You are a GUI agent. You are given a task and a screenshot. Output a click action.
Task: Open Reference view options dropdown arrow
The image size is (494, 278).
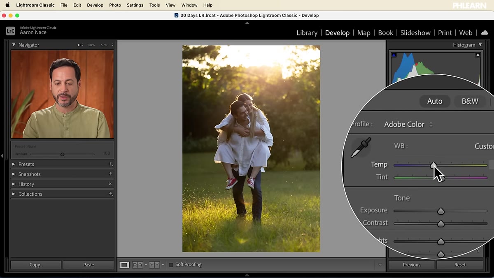pyautogui.click(x=146, y=265)
